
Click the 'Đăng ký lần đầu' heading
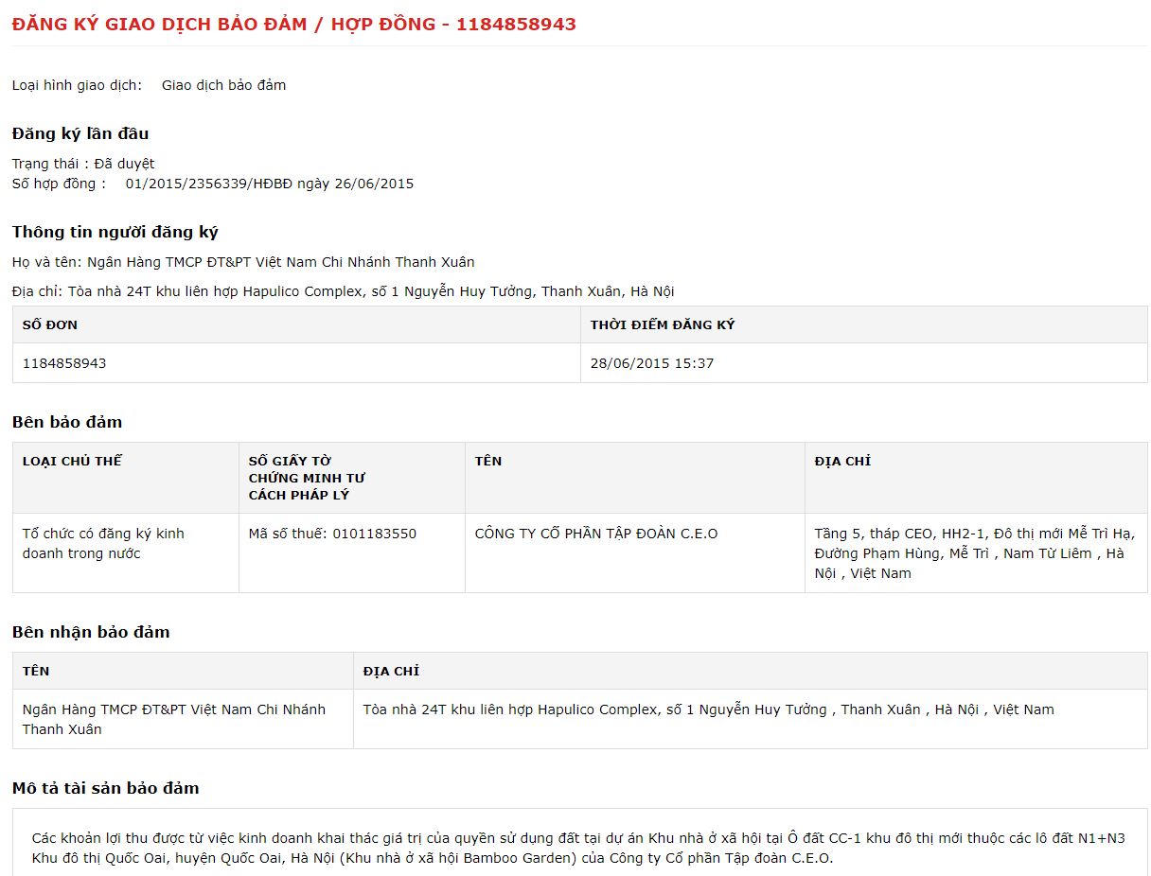[80, 133]
